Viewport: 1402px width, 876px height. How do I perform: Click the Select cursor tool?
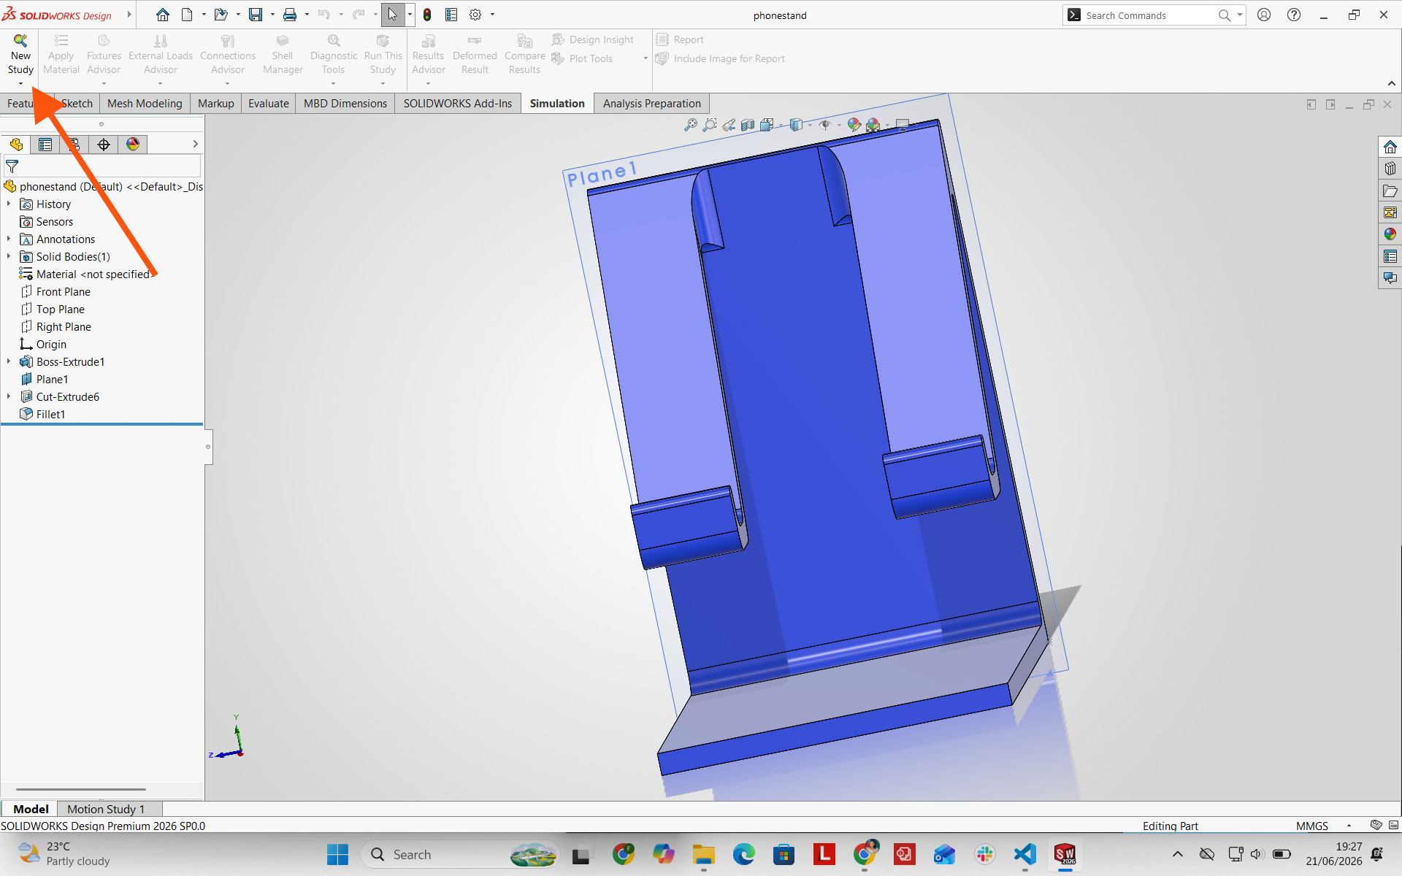pyautogui.click(x=393, y=15)
